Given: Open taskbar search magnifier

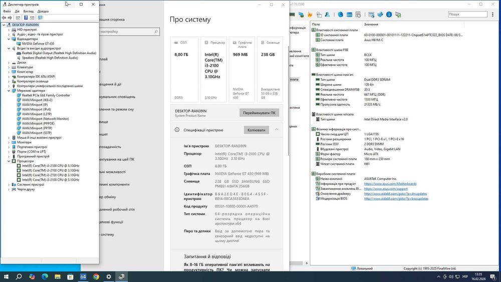Looking at the screenshot, I should (x=19, y=276).
